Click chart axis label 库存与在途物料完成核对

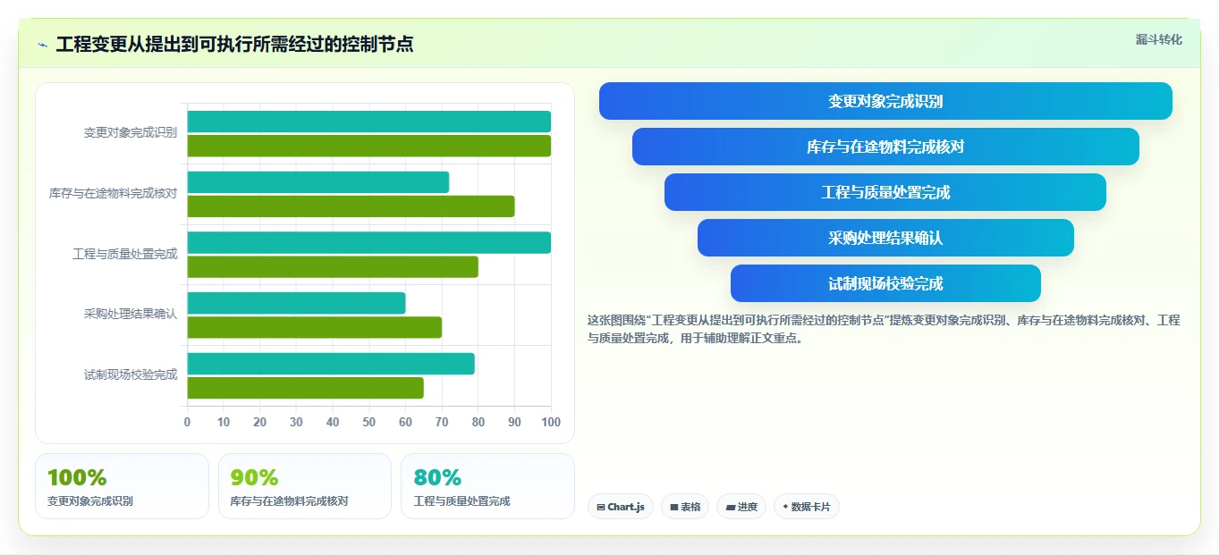(114, 193)
